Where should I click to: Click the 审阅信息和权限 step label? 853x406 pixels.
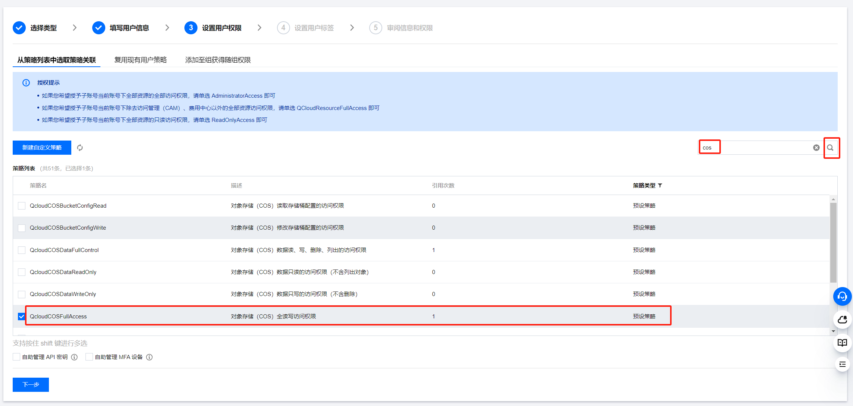pos(410,28)
